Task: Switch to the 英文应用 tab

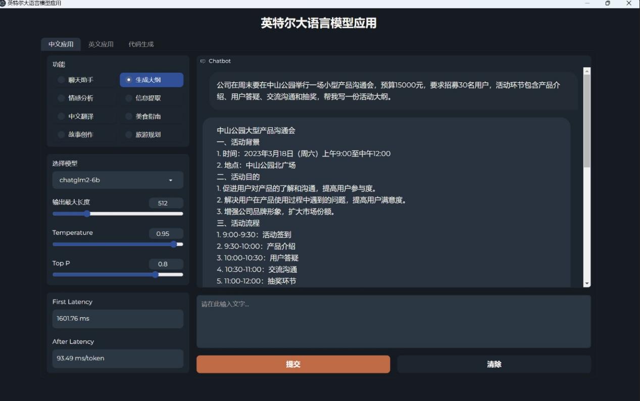Action: tap(101, 44)
